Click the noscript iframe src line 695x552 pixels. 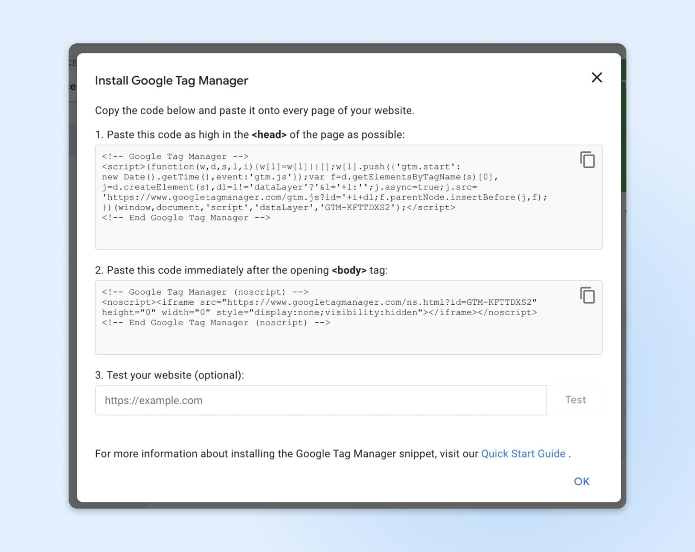tap(319, 302)
